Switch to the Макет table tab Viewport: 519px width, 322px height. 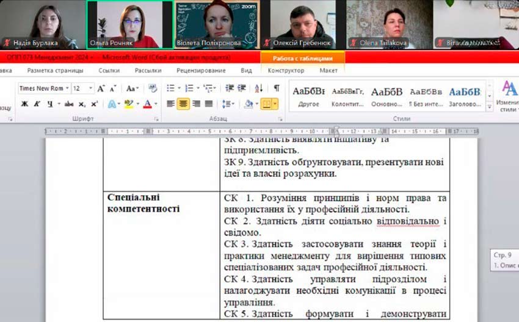click(328, 71)
